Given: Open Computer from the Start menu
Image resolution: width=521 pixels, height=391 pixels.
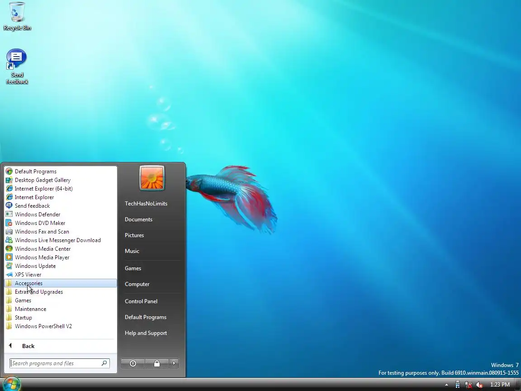Looking at the screenshot, I should point(137,284).
